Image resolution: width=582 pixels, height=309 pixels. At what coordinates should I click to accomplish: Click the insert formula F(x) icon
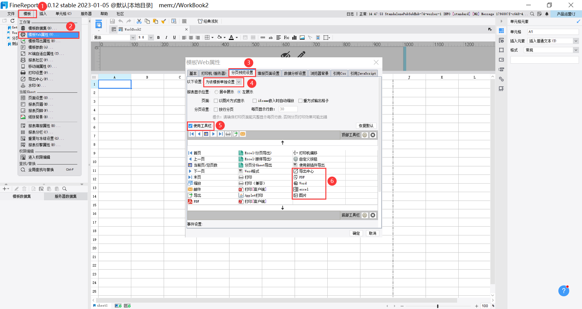286,38
